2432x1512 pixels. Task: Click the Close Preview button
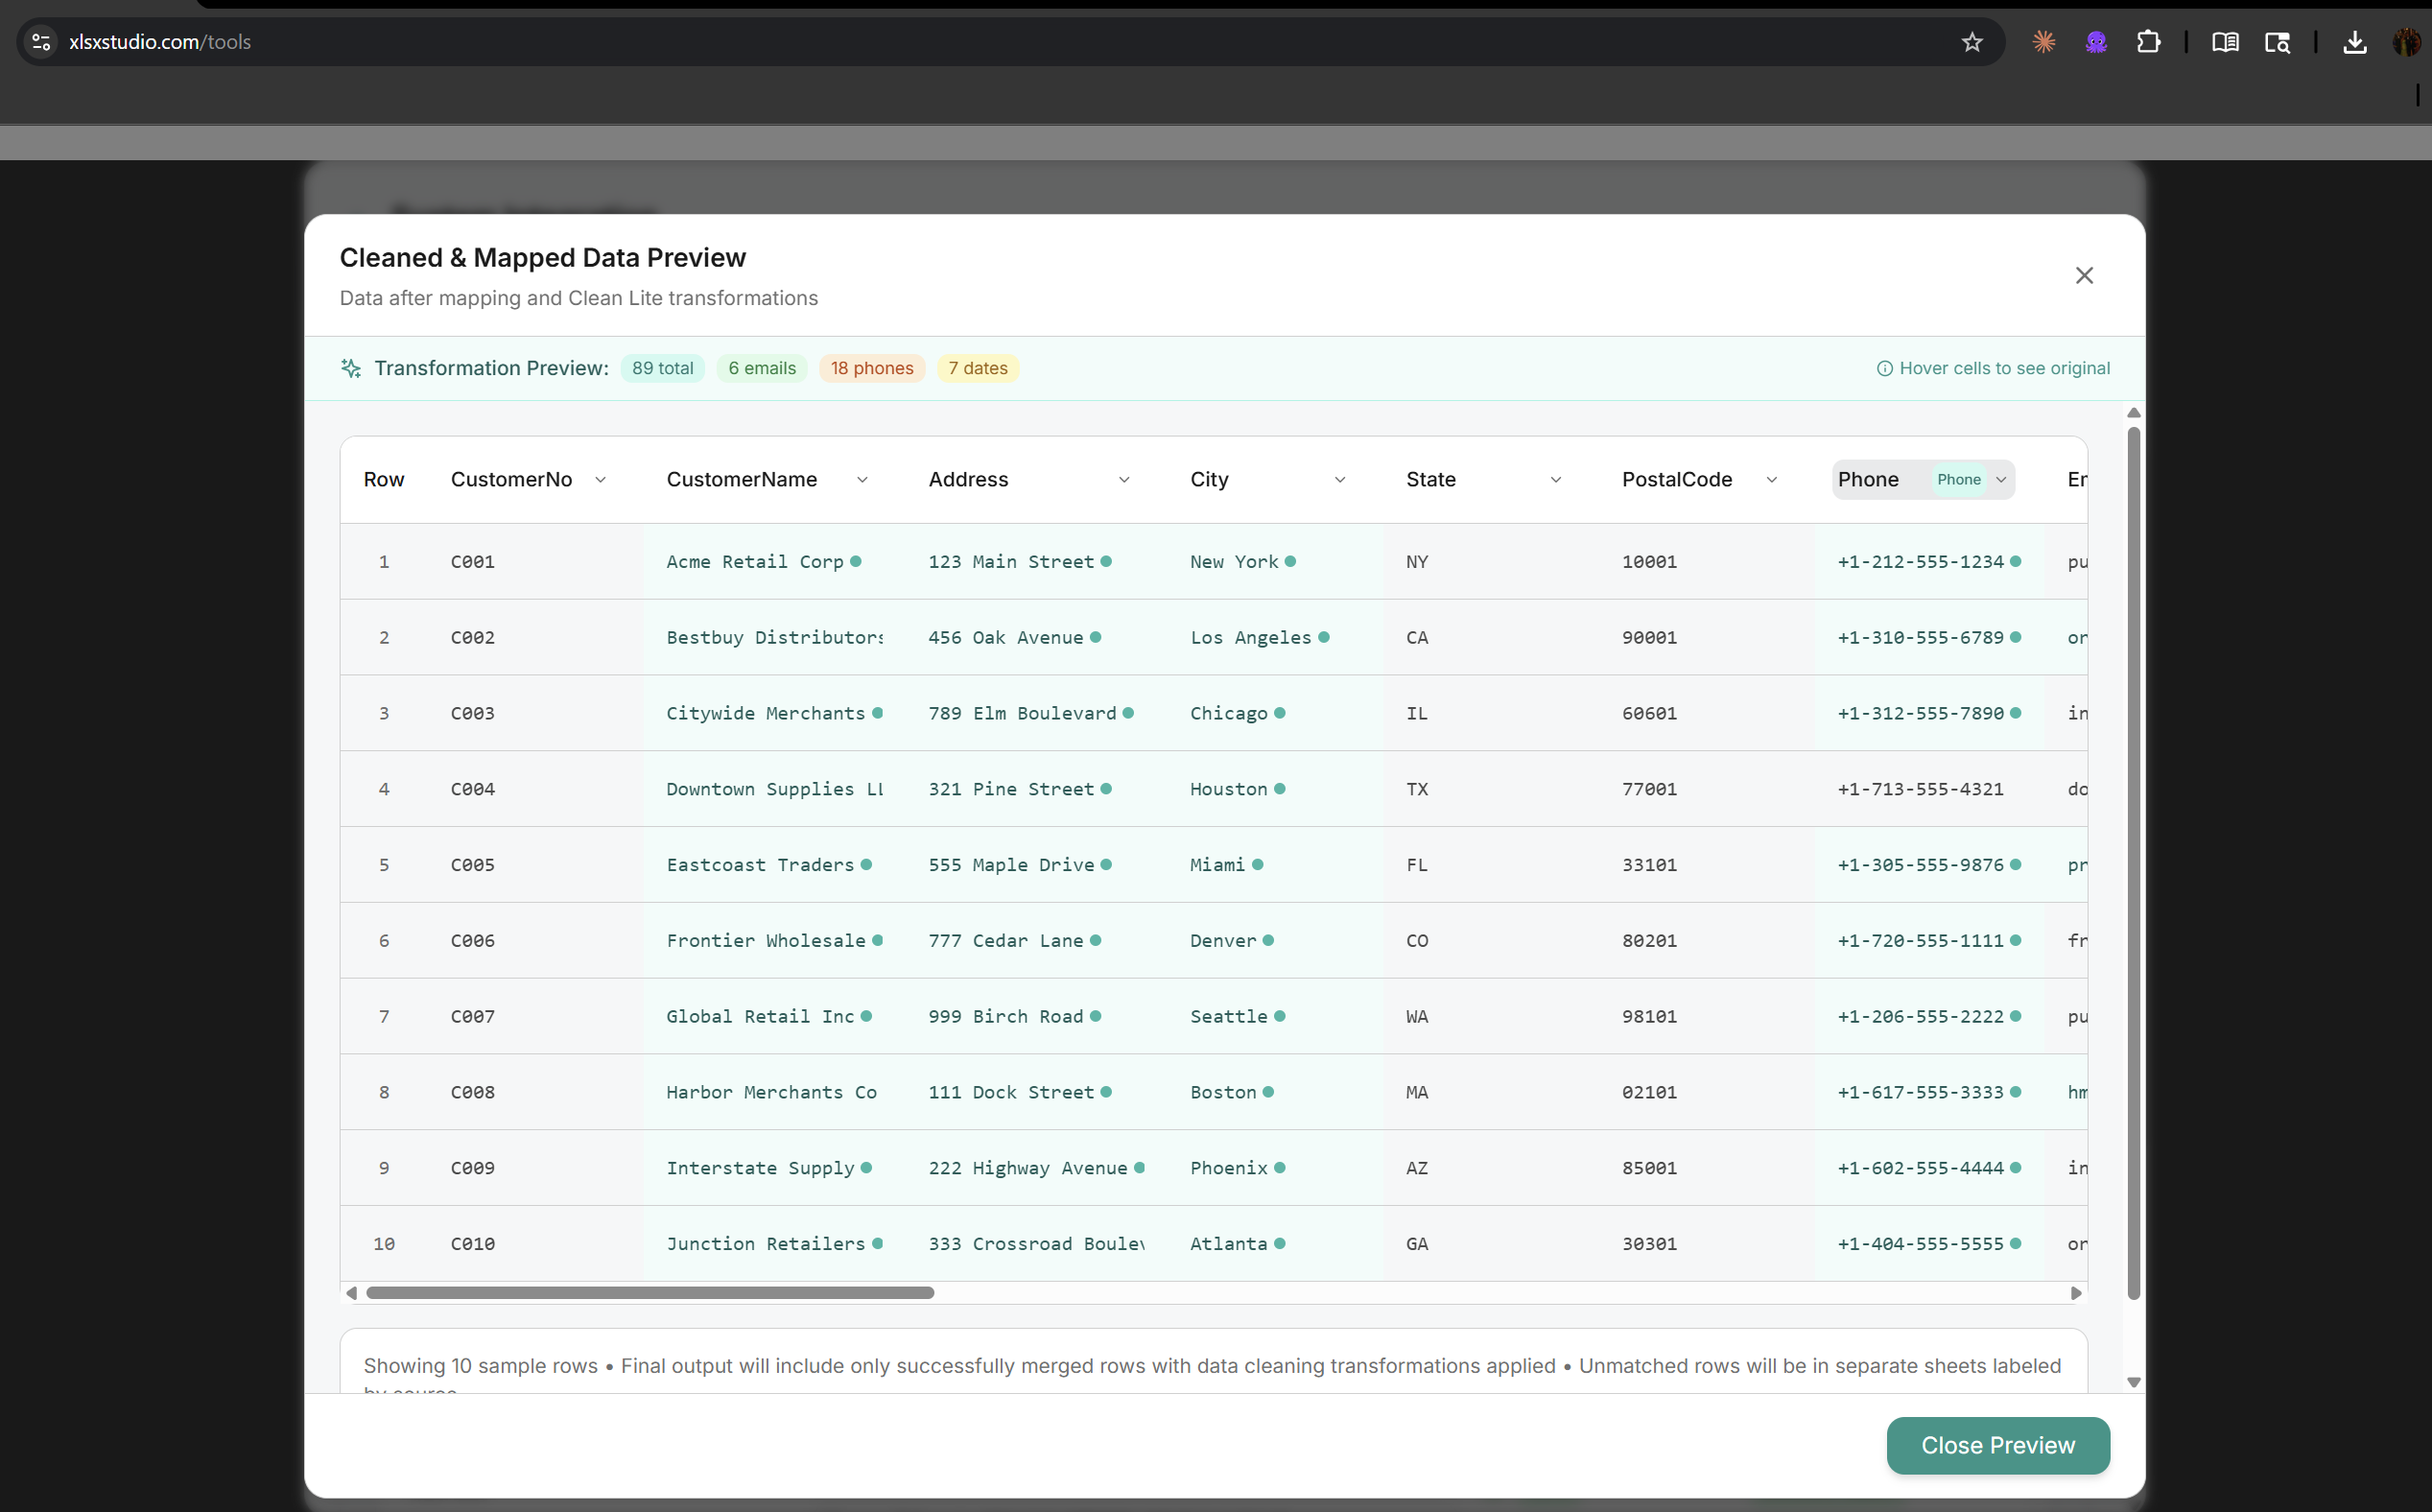point(1997,1445)
